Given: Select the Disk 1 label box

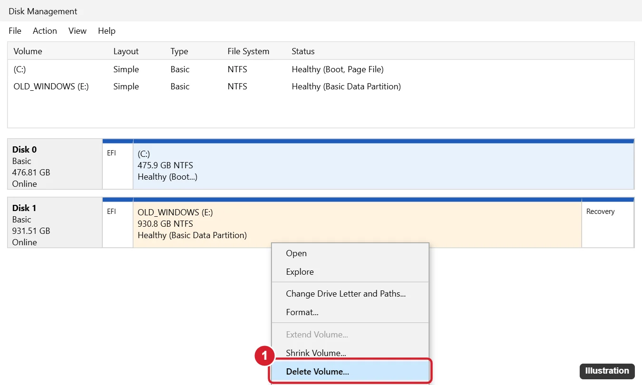Looking at the screenshot, I should tap(55, 223).
